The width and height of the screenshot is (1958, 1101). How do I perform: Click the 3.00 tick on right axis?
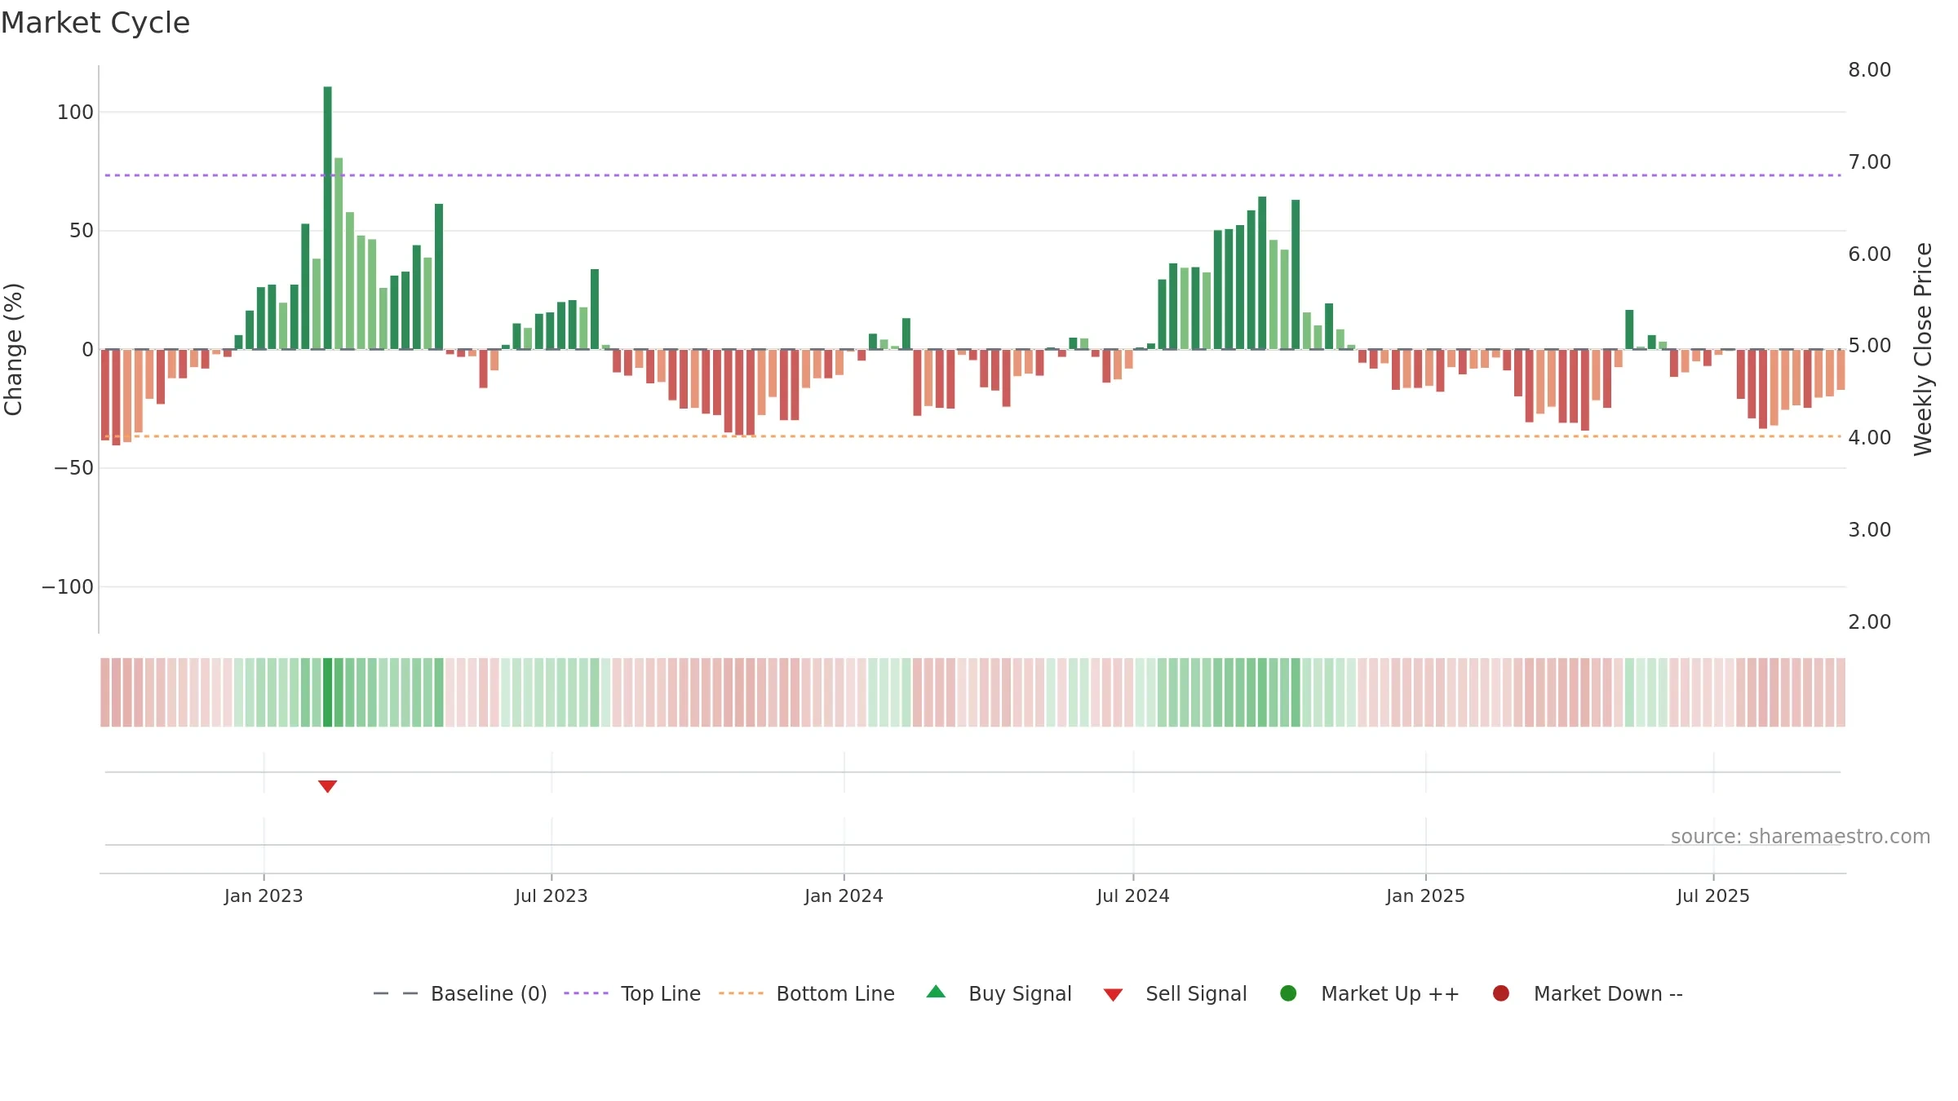1870,530
